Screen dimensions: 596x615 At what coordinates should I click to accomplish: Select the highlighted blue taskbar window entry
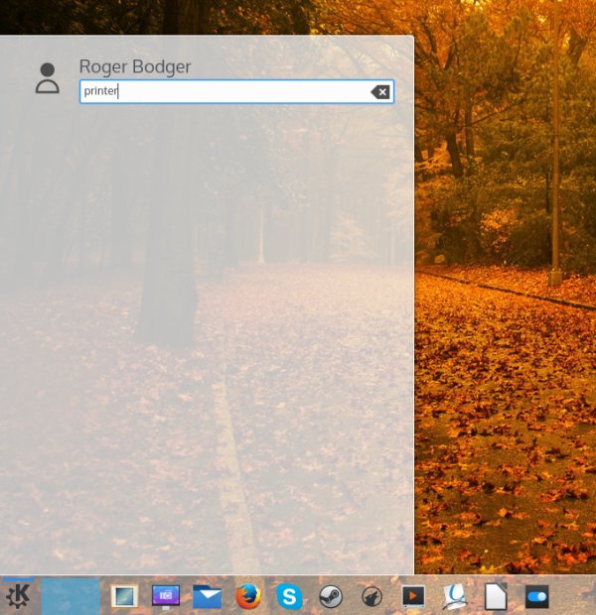pyautogui.click(x=71, y=596)
